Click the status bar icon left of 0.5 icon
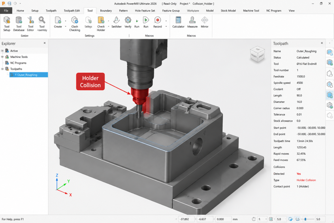Image resolution: width=334 pixels, height=223 pixels. [291, 219]
